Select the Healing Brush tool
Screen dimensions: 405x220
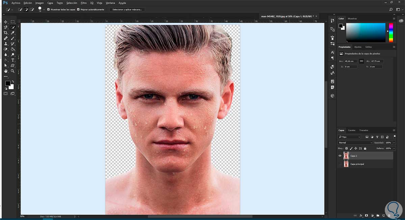tap(5, 38)
